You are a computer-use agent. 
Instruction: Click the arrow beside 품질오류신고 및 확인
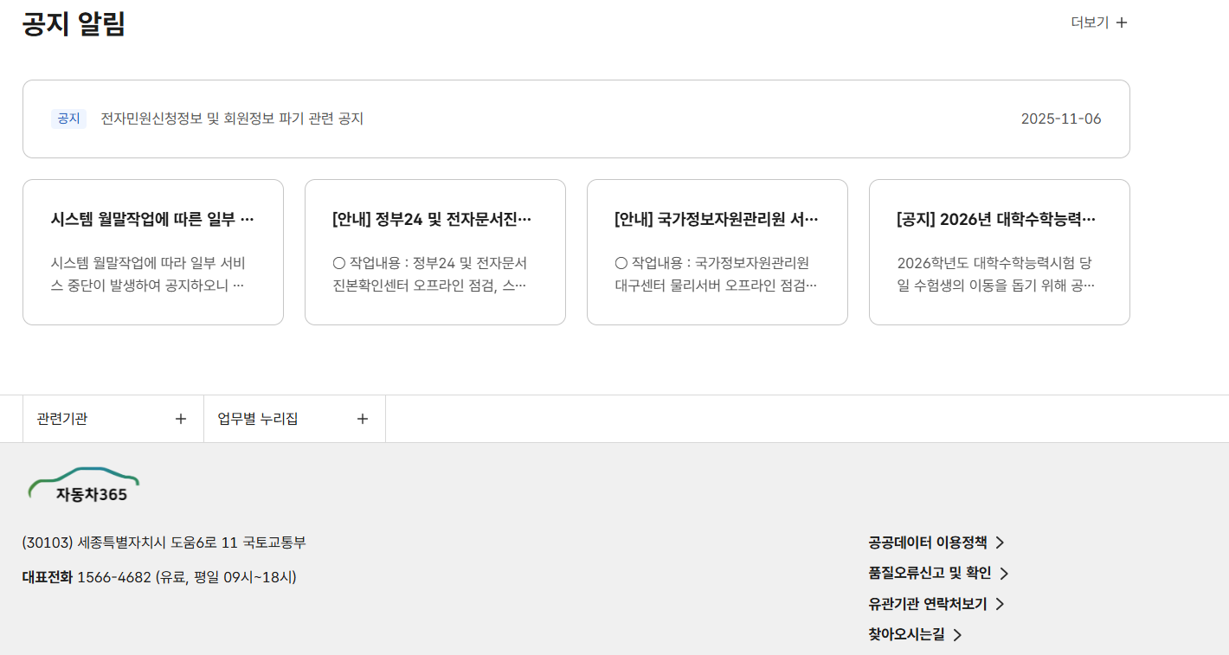pos(1006,573)
